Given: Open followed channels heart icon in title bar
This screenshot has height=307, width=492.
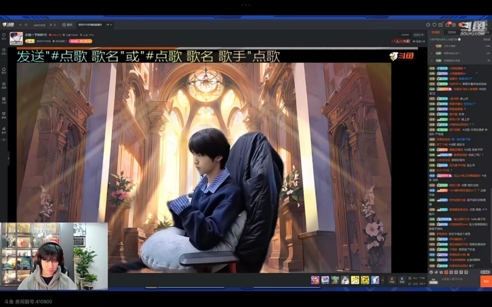Looking at the screenshot, I should pos(434,25).
